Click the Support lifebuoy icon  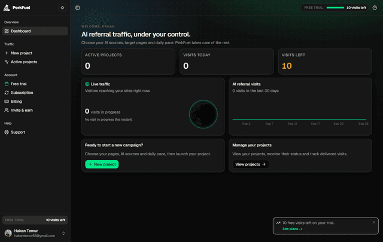click(x=7, y=132)
